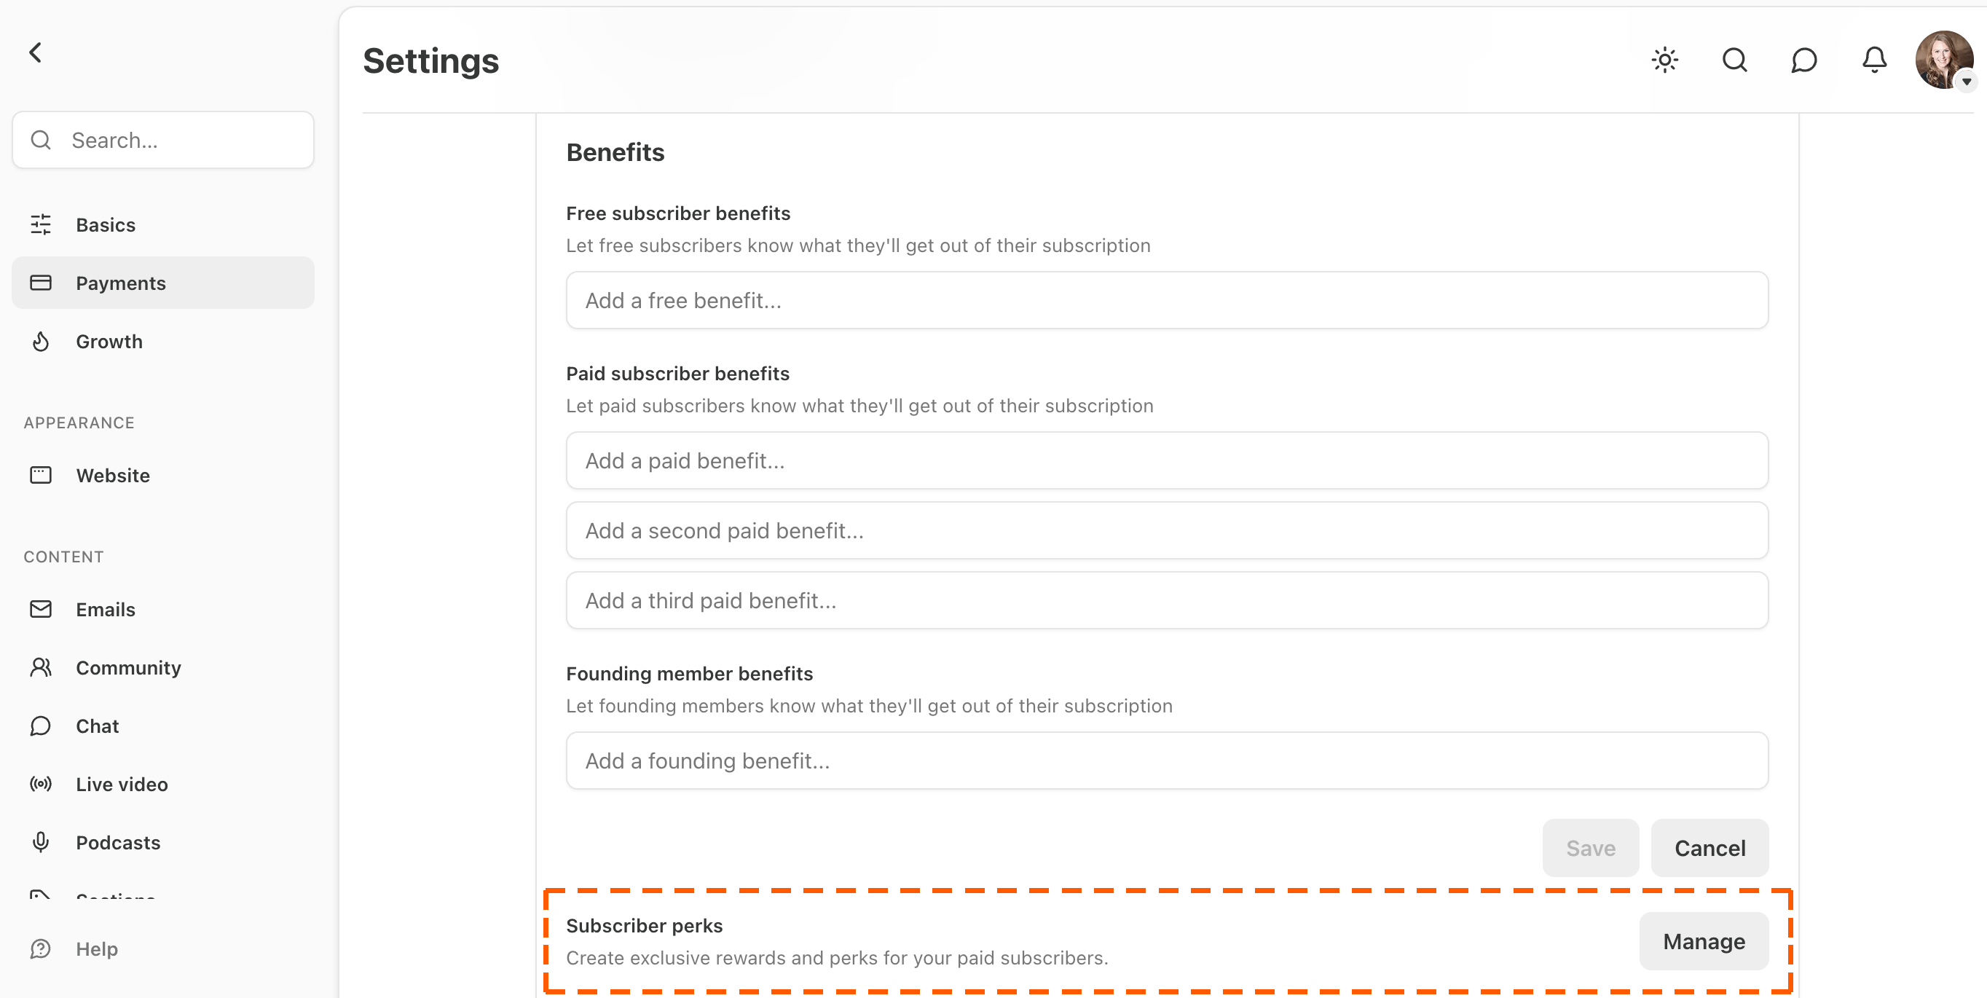
Task: Click the Save button
Action: pyautogui.click(x=1590, y=848)
